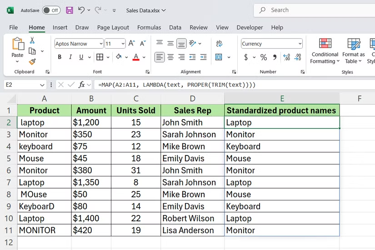Expand the Name Box dropdown arrow

click(42, 85)
